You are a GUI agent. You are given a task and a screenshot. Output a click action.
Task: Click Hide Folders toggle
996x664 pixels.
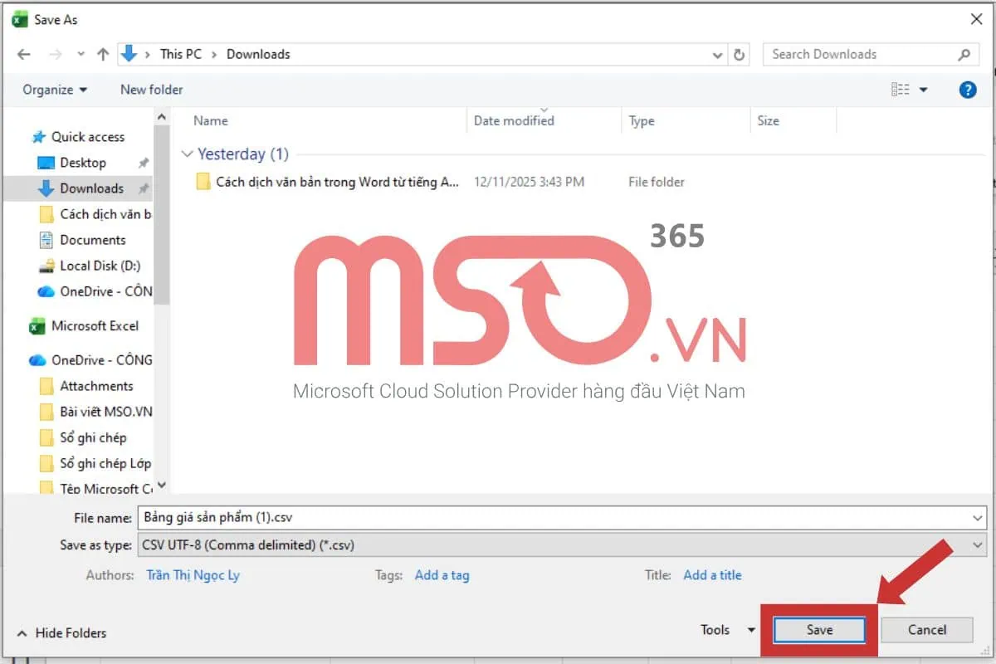(62, 632)
